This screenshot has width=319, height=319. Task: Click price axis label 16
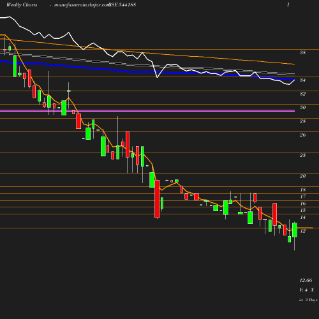pos(302,204)
